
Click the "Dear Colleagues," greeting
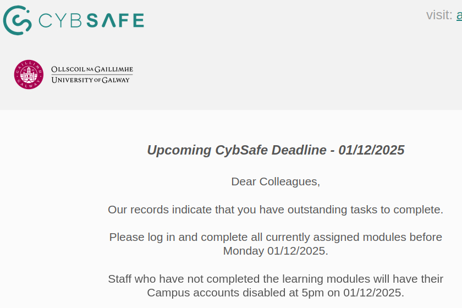click(x=275, y=182)
